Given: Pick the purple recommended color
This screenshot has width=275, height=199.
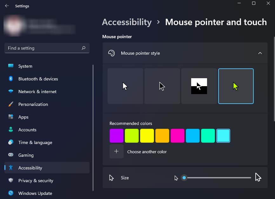Looking at the screenshot, I should [x=117, y=136].
